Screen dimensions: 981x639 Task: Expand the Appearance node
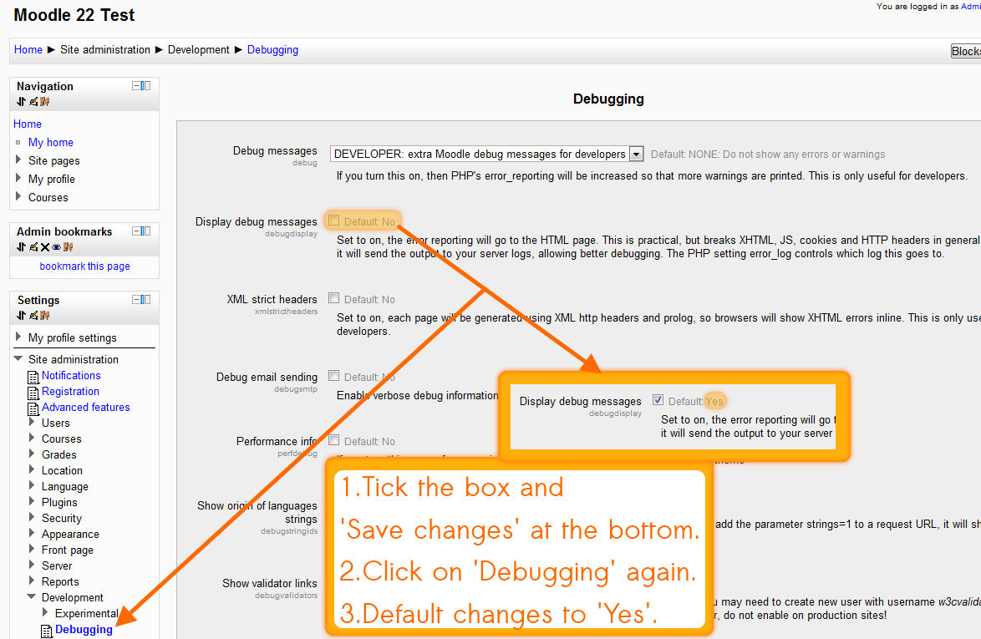pyautogui.click(x=32, y=533)
